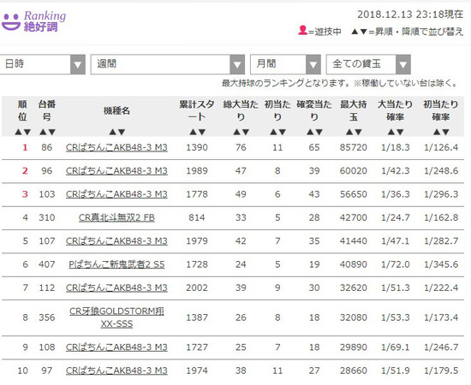Click 大当たり確率 value 1/69.1
Viewport: 471px width, 385px height.
396,347
